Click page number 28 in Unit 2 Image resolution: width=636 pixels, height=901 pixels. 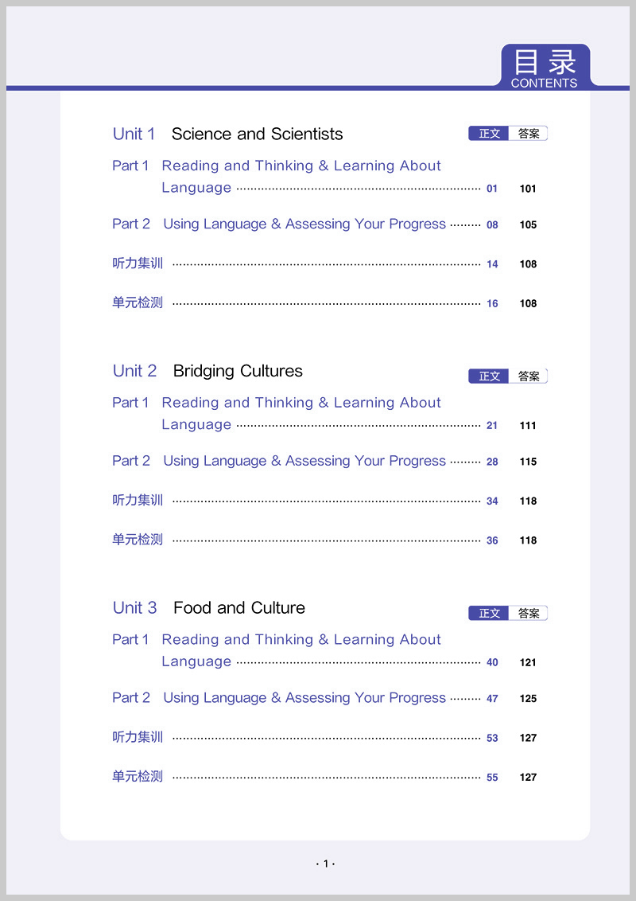pyautogui.click(x=492, y=462)
